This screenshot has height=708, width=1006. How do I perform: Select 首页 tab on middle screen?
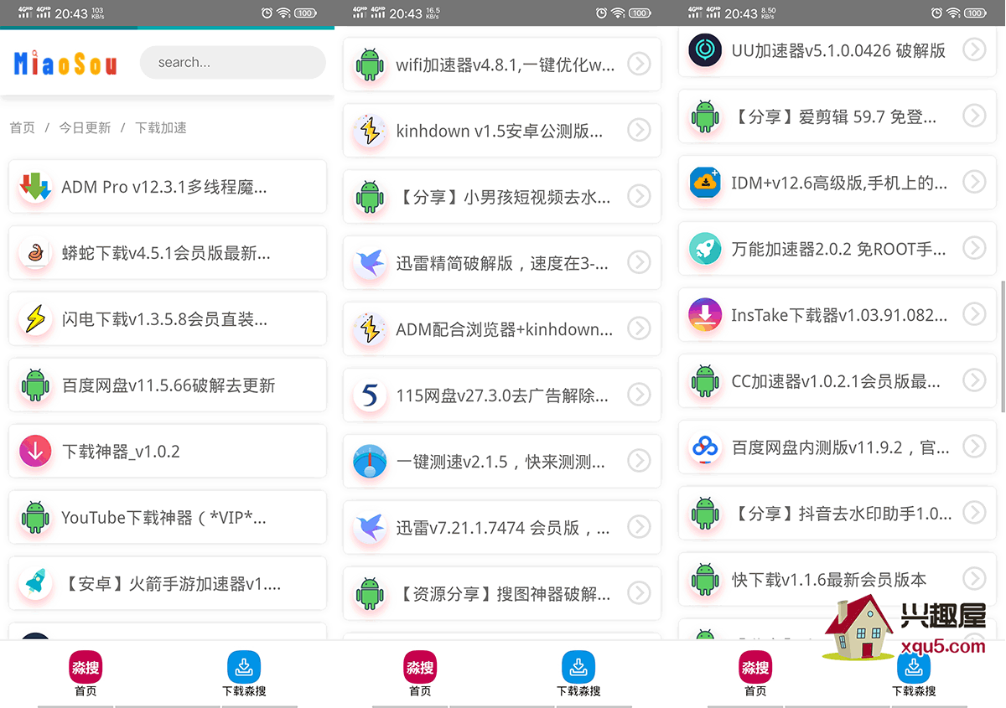coord(420,674)
